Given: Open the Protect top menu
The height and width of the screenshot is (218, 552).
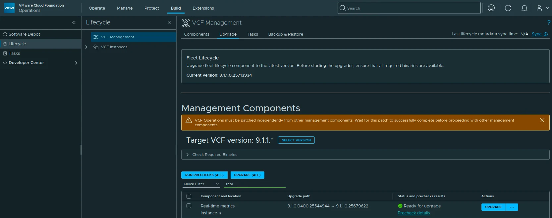Looking at the screenshot, I should pyautogui.click(x=151, y=8).
